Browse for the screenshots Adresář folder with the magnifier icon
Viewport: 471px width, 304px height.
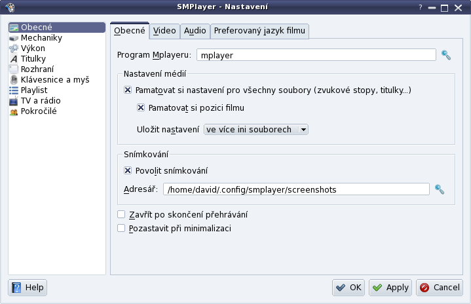(x=440, y=189)
